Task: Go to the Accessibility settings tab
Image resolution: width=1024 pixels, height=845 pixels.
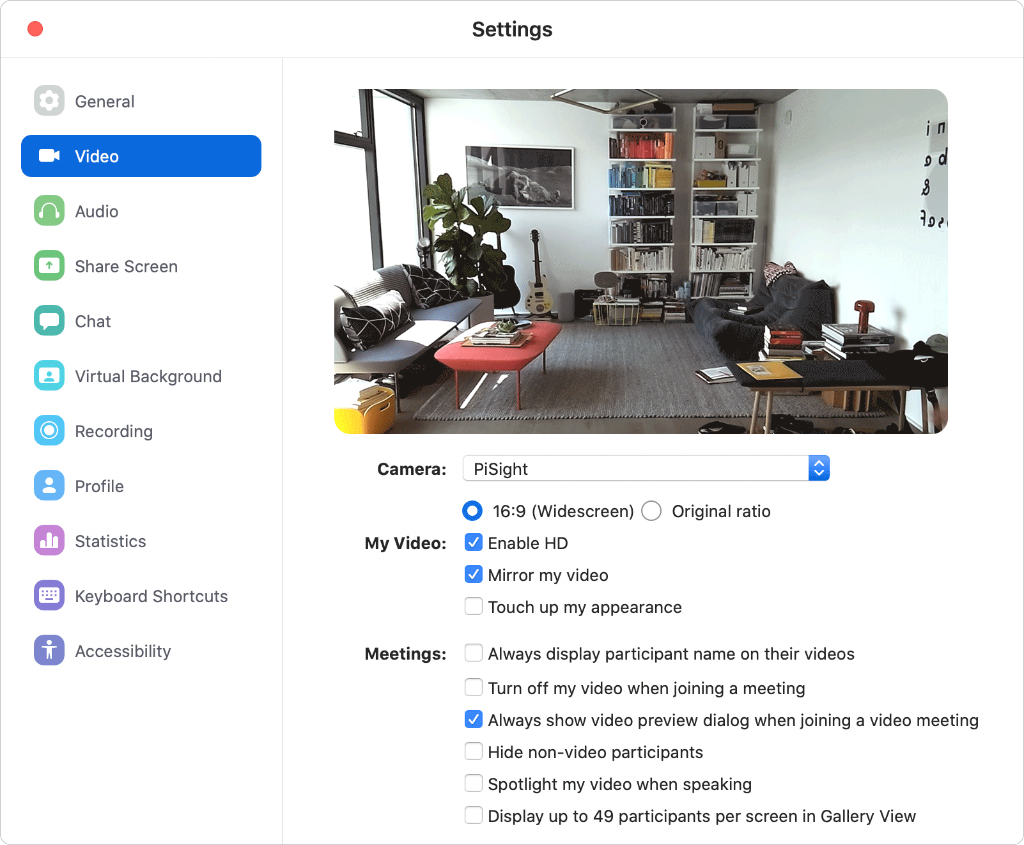Action: (x=141, y=651)
